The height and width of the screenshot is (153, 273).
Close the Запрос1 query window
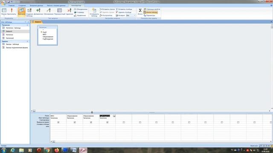coord(271,22)
